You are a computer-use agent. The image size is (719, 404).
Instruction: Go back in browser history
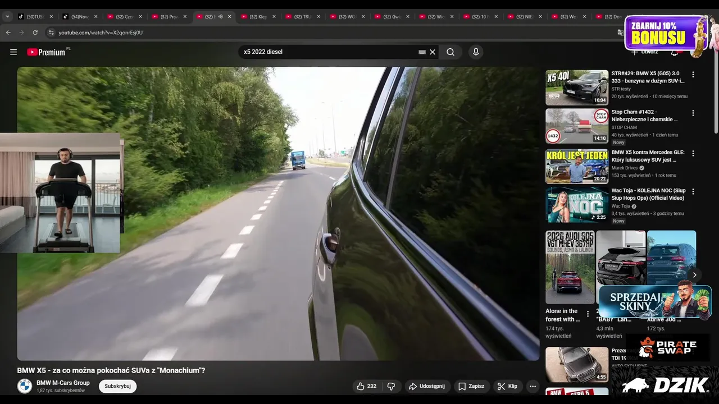click(8, 33)
